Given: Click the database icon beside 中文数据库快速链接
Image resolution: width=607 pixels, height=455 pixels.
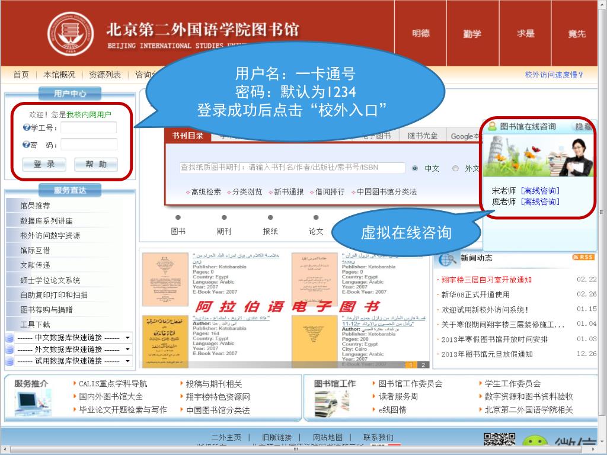Looking at the screenshot, I should click(9, 338).
